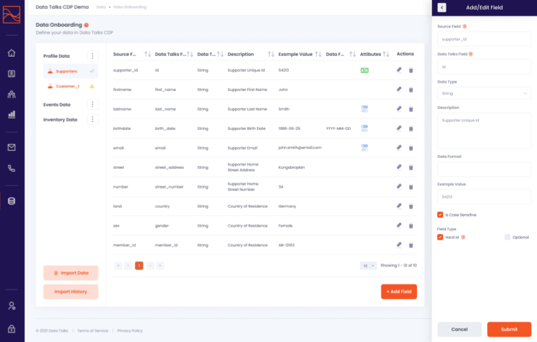The height and width of the screenshot is (342, 537).
Task: Open the profile card icon in sidebar
Action: [x=11, y=73]
